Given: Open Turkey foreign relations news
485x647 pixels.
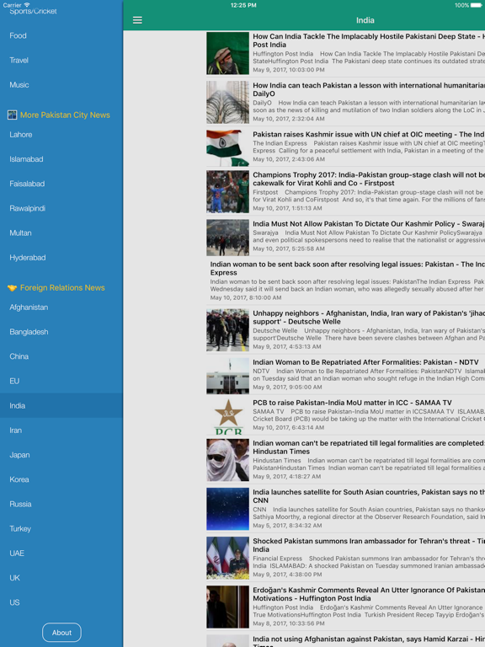Looking at the screenshot, I should click(x=61, y=529).
